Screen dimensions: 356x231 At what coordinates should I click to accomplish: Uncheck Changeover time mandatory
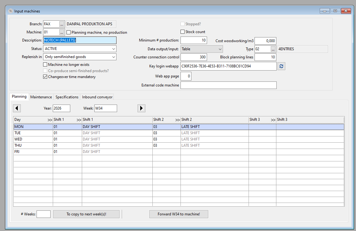pos(45,77)
